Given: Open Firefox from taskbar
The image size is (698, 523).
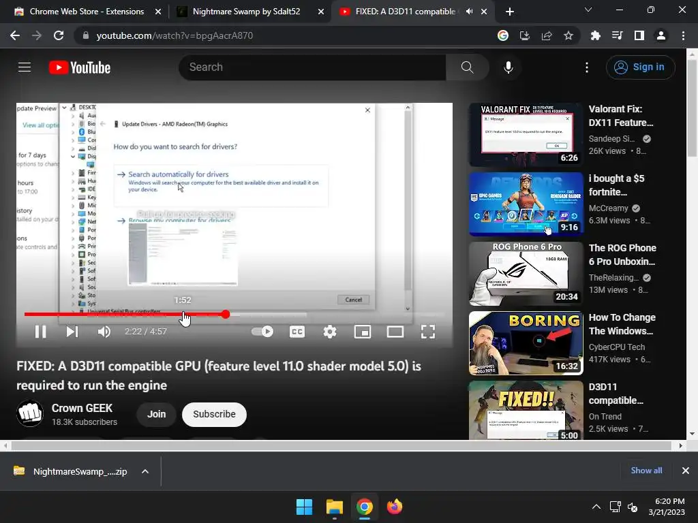Looking at the screenshot, I should tap(395, 507).
